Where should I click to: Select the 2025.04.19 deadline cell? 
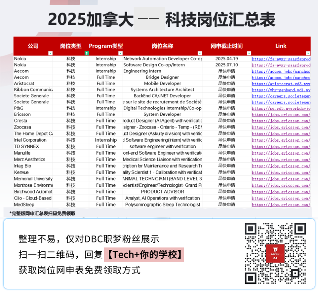[x=226, y=59]
